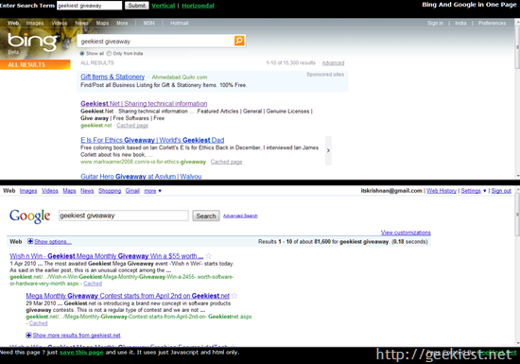Click the Google Search button

click(x=206, y=216)
